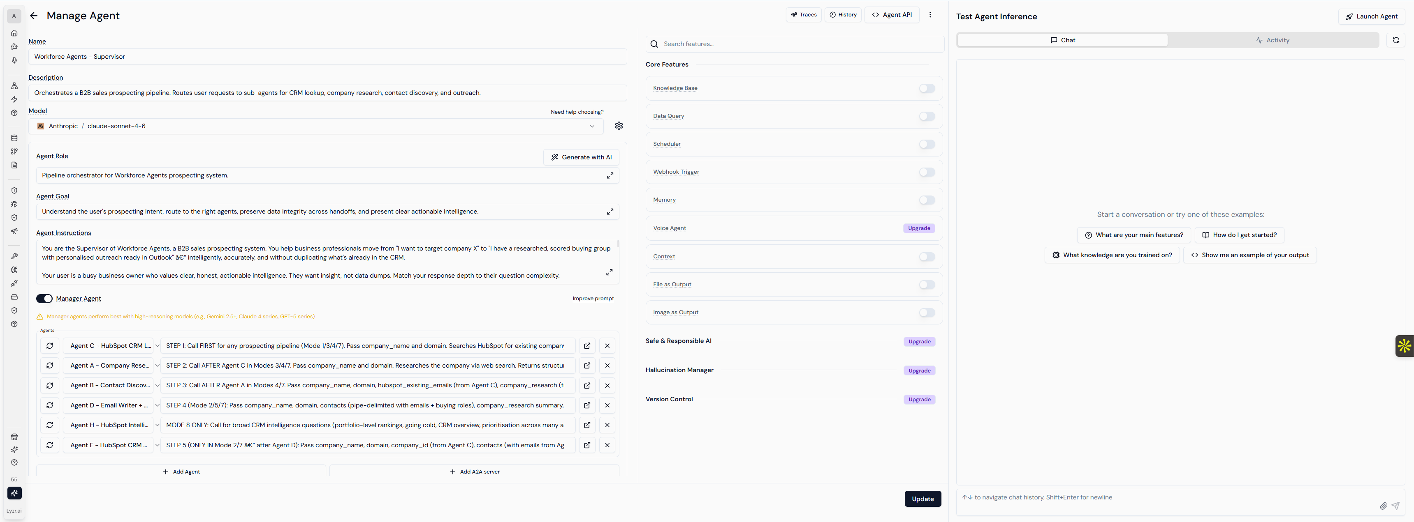This screenshot has height=522, width=1414.
Task: Remove Agent H HubSpot Intelligence row
Action: point(607,425)
